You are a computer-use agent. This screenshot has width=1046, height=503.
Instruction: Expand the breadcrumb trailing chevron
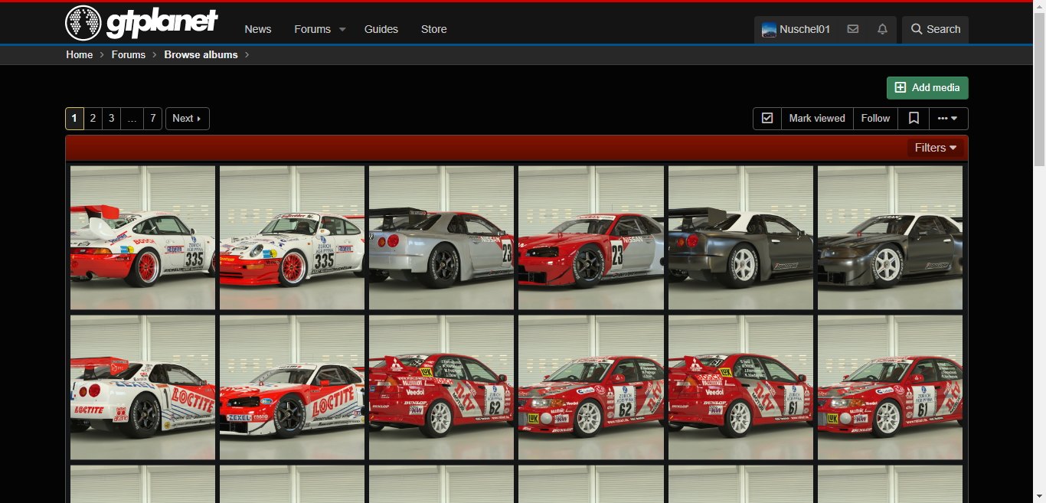pyautogui.click(x=247, y=55)
